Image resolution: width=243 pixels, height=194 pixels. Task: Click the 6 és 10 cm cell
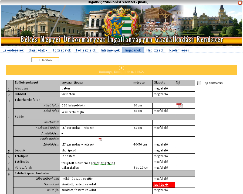tap(142, 168)
